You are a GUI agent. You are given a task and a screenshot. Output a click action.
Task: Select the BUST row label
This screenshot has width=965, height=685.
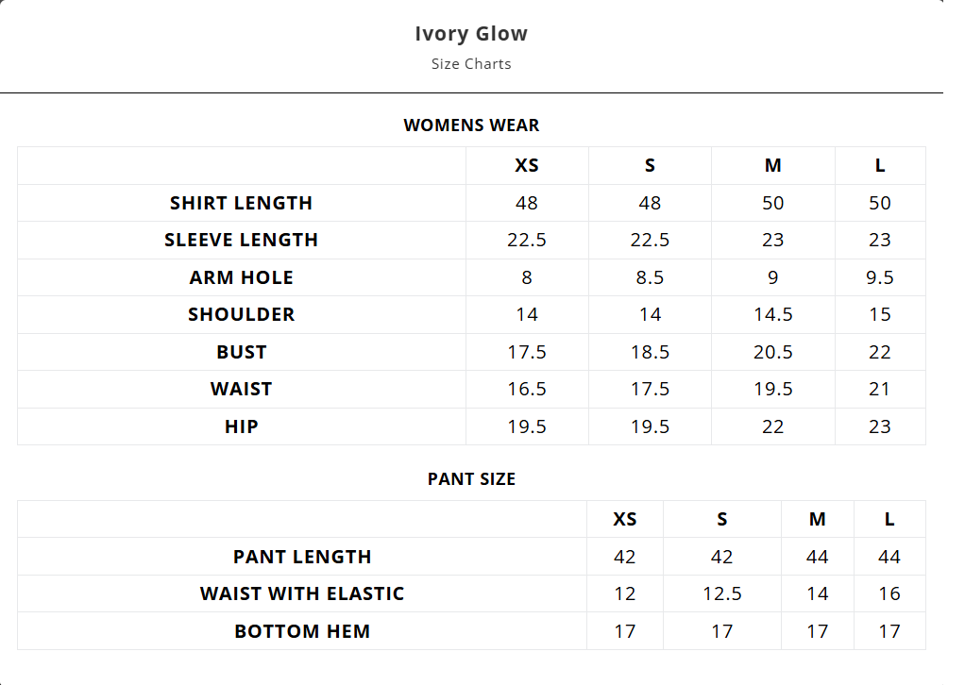[241, 352]
